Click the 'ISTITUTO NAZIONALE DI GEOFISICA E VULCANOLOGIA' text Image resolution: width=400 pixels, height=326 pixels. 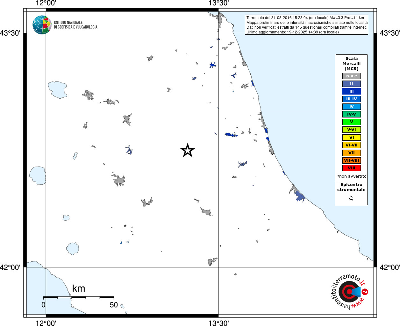point(75,25)
